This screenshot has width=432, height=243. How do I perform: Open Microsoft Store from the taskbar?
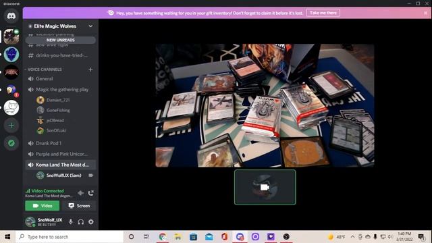193,237
